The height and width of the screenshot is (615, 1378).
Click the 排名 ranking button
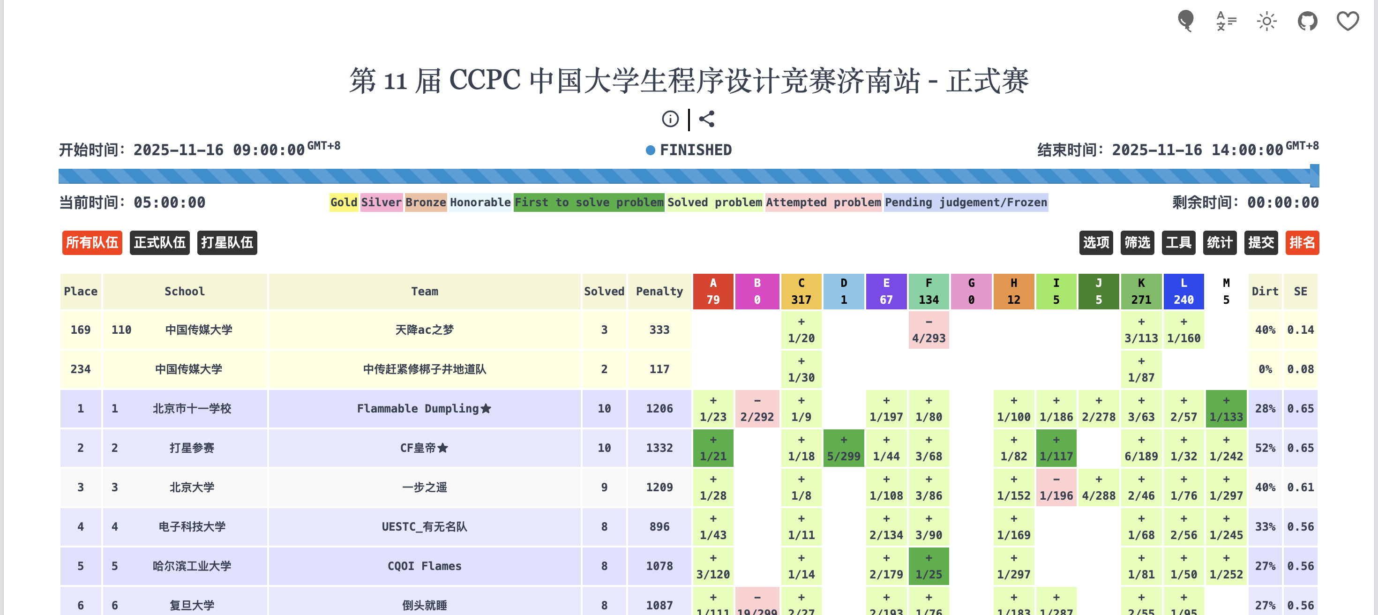(x=1302, y=243)
